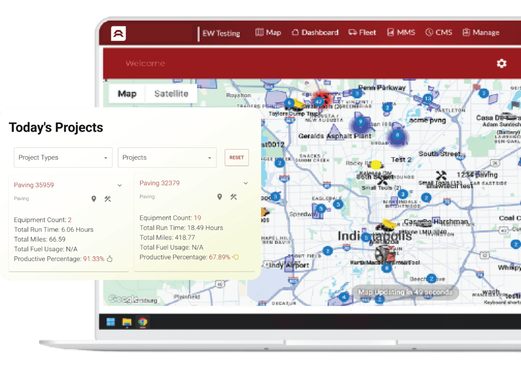Click the RESET filter button
Viewport: 521px width, 370px height.
click(x=237, y=158)
